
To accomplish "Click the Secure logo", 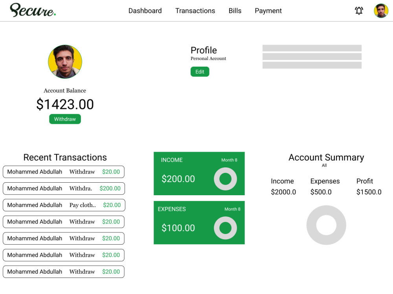I will click(33, 10).
